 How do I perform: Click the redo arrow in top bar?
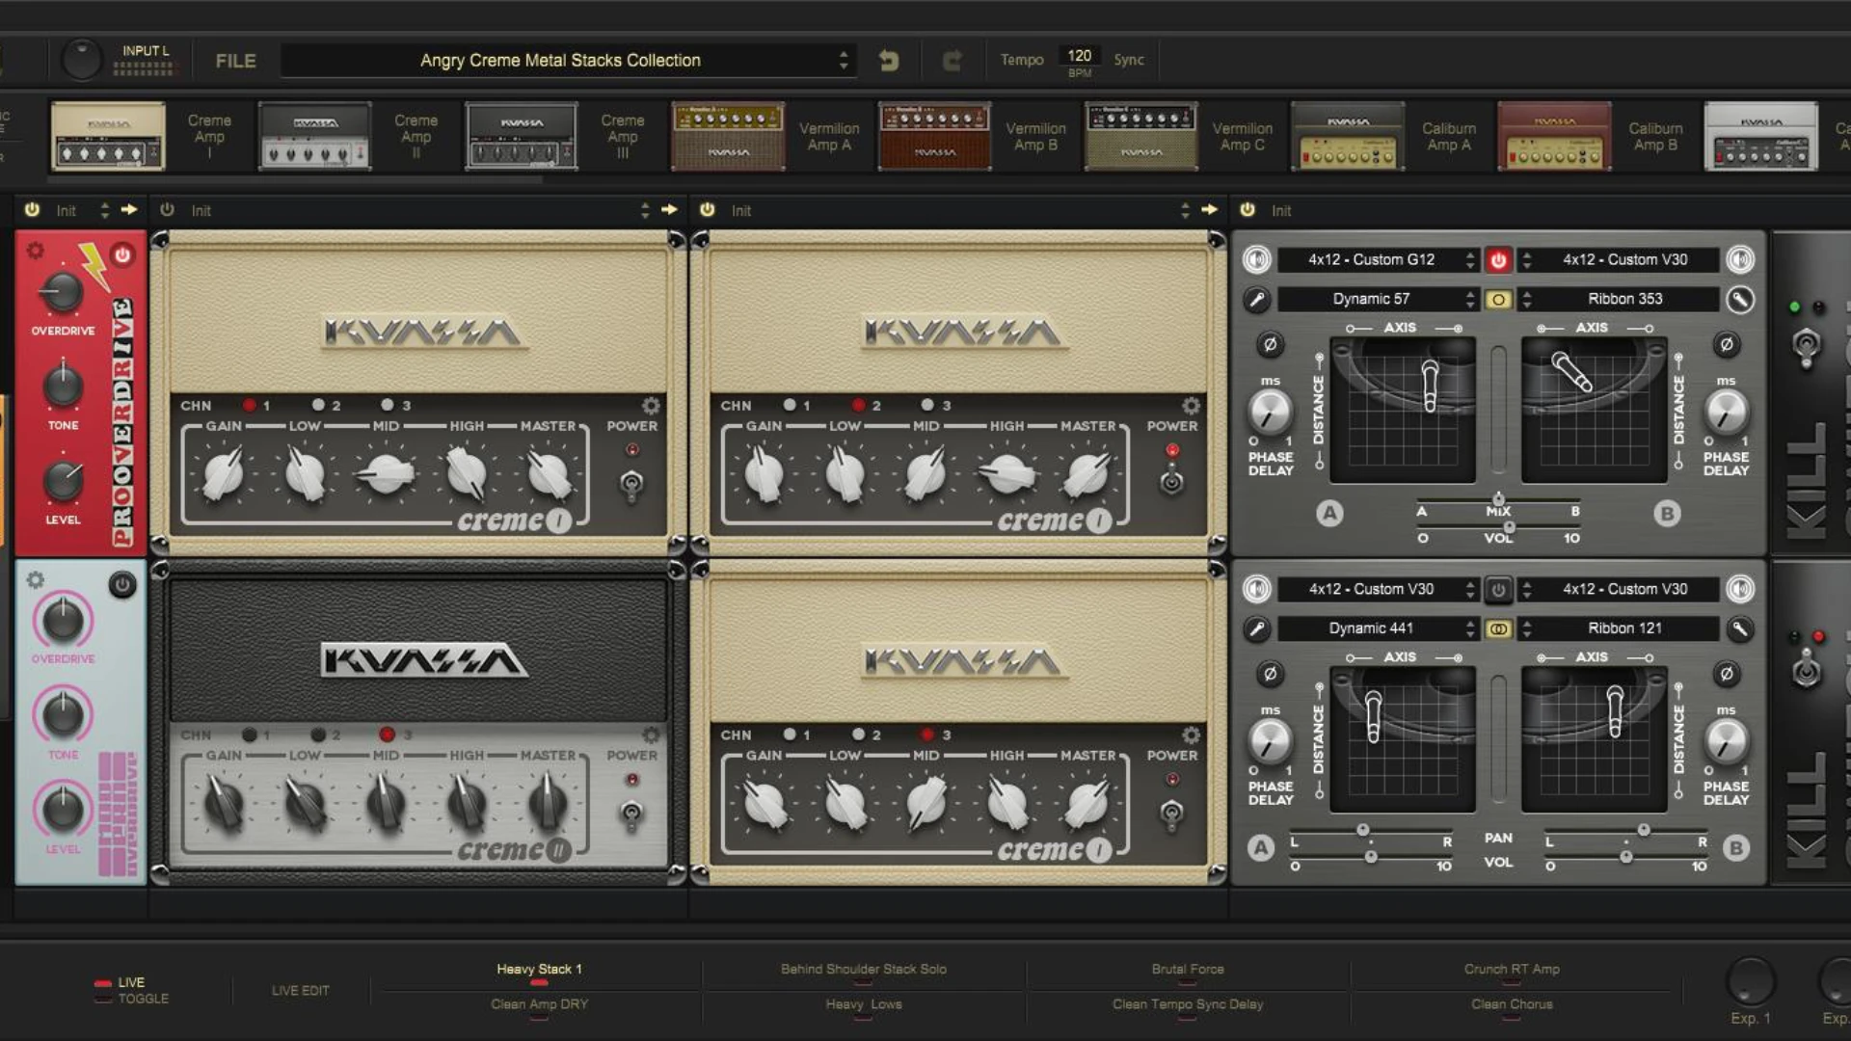952,61
